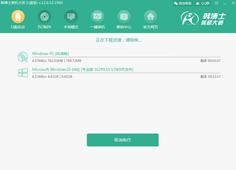This screenshot has height=170, width=236.
Task: Click the Windows 10 logo icon
Action: coord(23,73)
